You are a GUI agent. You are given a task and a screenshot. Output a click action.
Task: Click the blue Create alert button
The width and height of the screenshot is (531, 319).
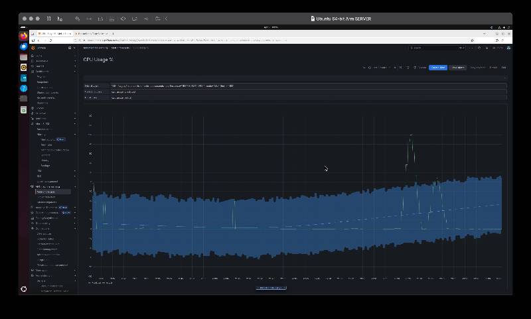coord(438,68)
